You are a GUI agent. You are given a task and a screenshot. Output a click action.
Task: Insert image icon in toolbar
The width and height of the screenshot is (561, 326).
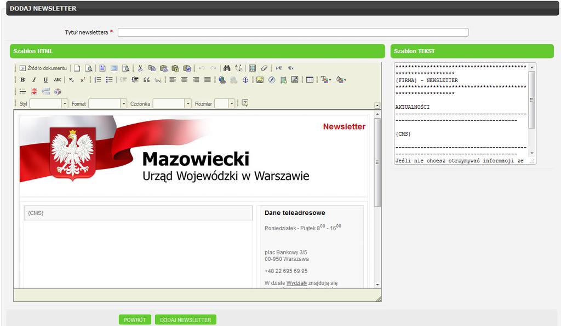[260, 80]
